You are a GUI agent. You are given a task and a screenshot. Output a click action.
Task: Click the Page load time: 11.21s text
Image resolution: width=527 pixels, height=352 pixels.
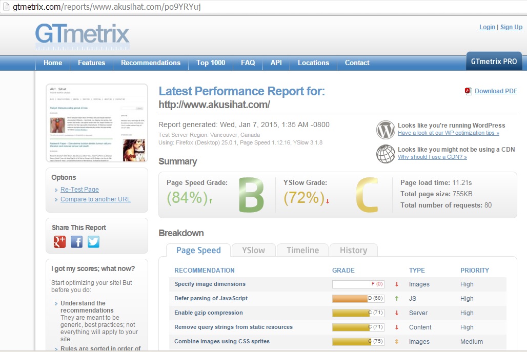point(436,183)
